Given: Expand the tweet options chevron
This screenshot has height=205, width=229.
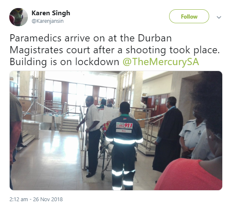Looking at the screenshot, I should pyautogui.click(x=219, y=17).
